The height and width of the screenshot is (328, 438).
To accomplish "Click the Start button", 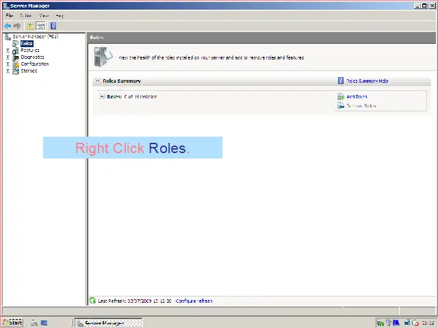I will pyautogui.click(x=12, y=323).
